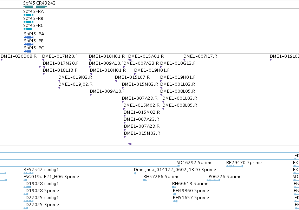Select the LP06726.5prime EST label

pyautogui.click(x=224, y=177)
